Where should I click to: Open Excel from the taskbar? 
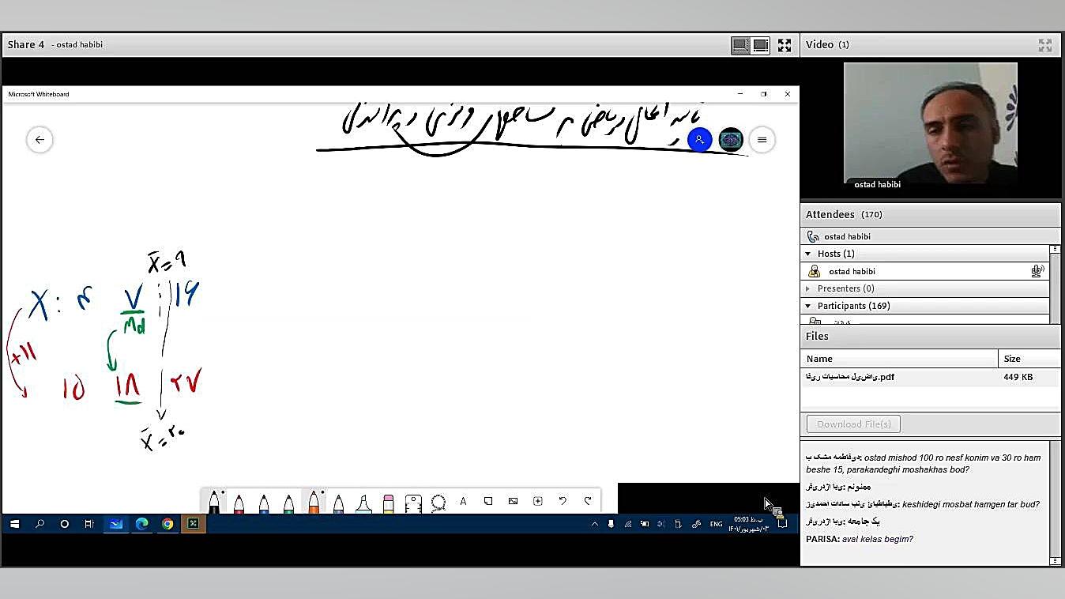point(193,523)
